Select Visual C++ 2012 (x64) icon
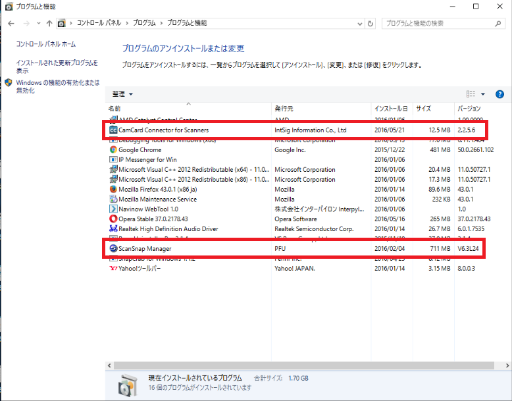Image resolution: width=512 pixels, height=401 pixels. click(113, 170)
